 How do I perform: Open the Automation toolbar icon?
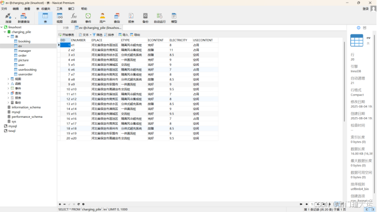tap(160, 18)
